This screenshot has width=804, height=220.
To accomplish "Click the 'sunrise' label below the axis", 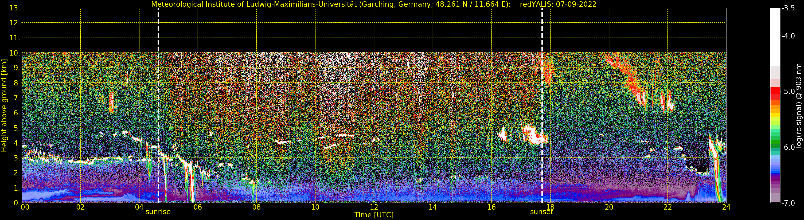I will [x=158, y=212].
